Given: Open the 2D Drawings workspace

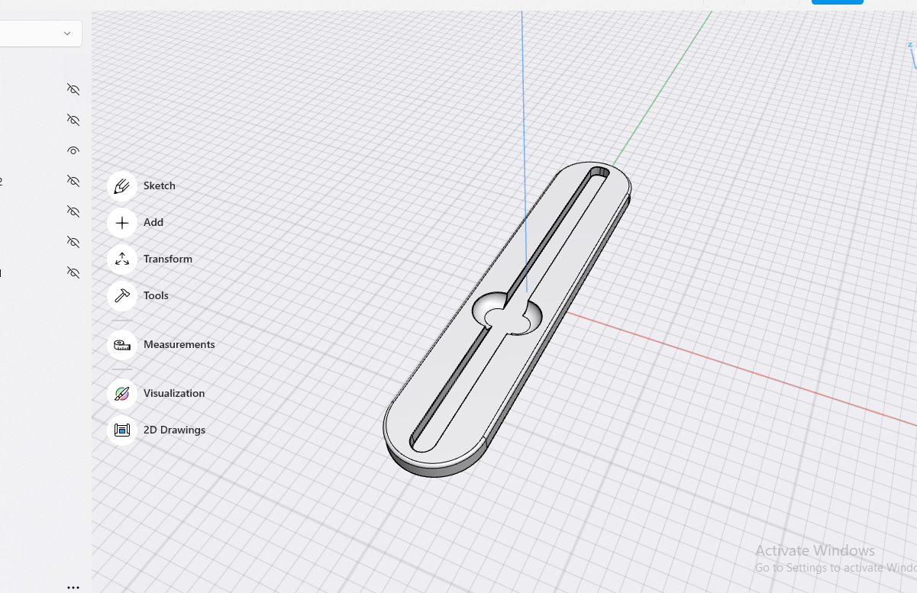Looking at the screenshot, I should point(122,430).
